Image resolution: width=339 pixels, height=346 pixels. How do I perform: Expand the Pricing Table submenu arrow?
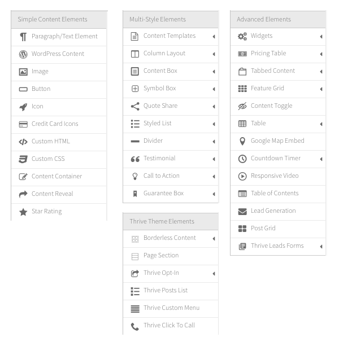(321, 54)
